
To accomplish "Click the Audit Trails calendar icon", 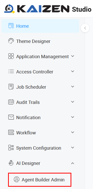I will (11, 102).
